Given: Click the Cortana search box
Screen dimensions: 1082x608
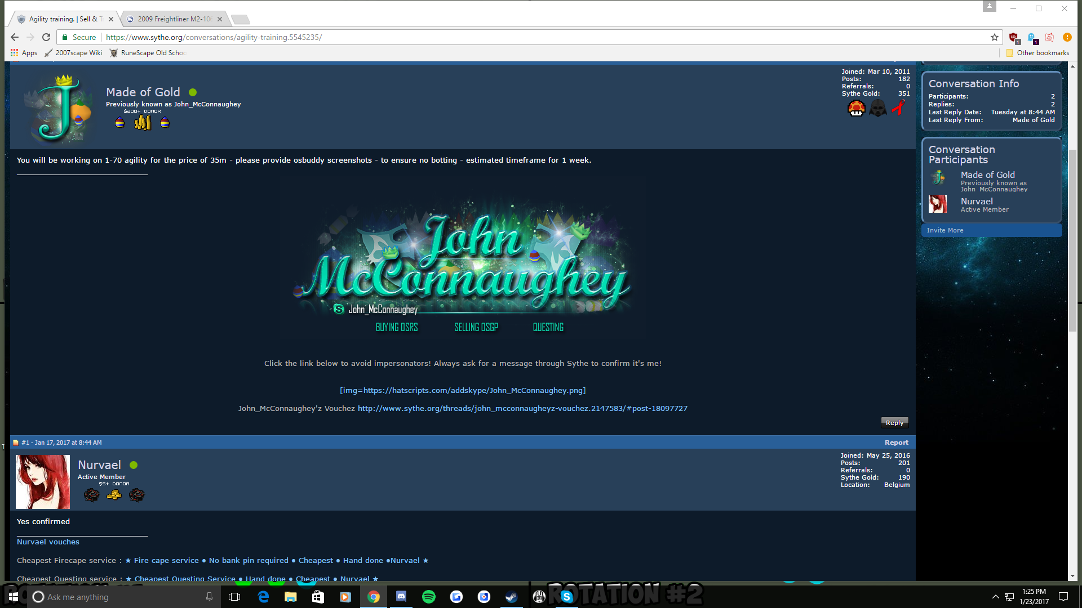Looking at the screenshot, I should pos(121,597).
